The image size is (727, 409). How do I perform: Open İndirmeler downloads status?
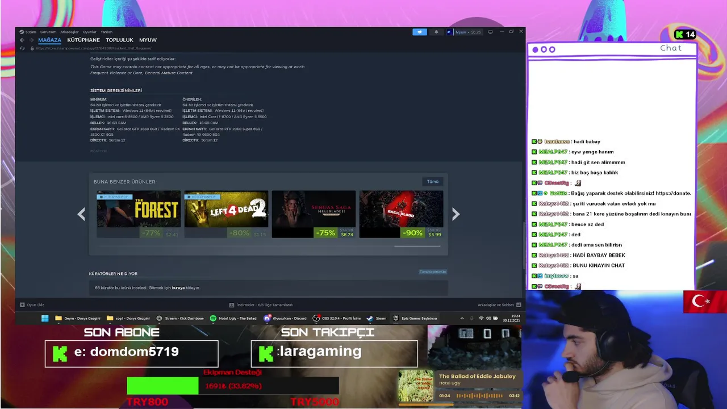coord(261,305)
